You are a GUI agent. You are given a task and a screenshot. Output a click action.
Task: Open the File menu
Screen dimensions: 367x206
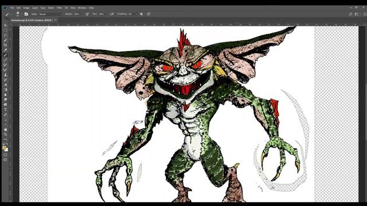click(12, 7)
